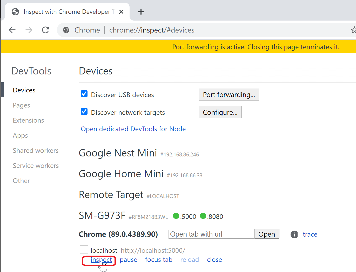This screenshot has height=272, width=356.
Task: Disable Discover USB devices
Action: pyautogui.click(x=84, y=94)
